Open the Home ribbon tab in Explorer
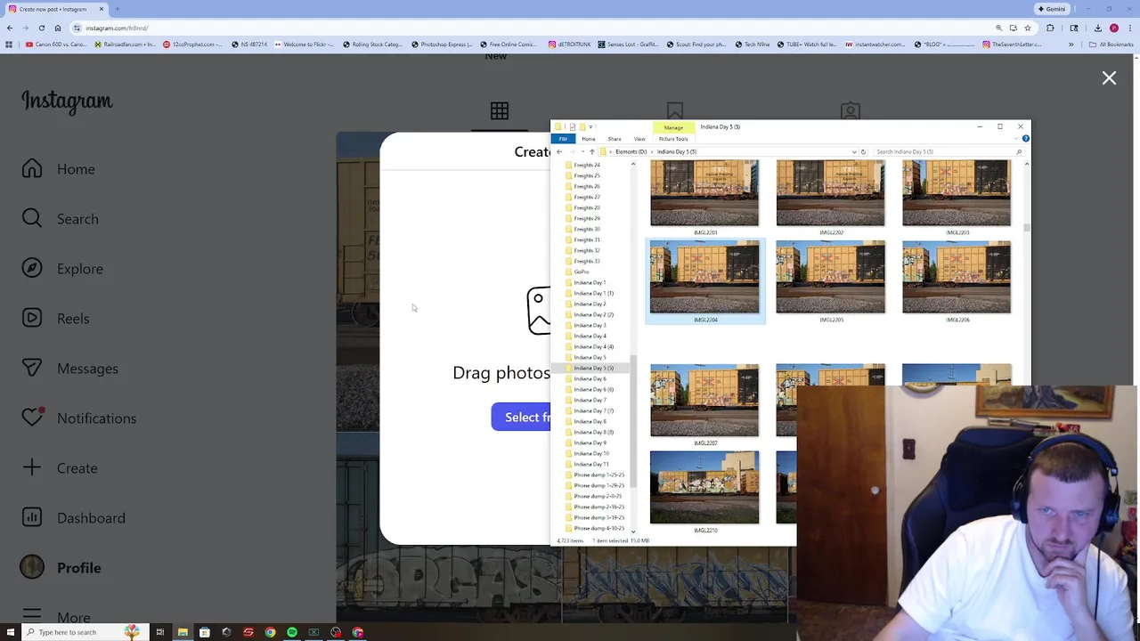 [x=589, y=139]
